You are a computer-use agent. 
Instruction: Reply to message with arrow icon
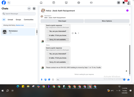click(x=76, y=33)
